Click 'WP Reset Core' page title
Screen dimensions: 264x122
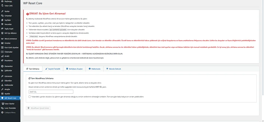tap(33, 3)
